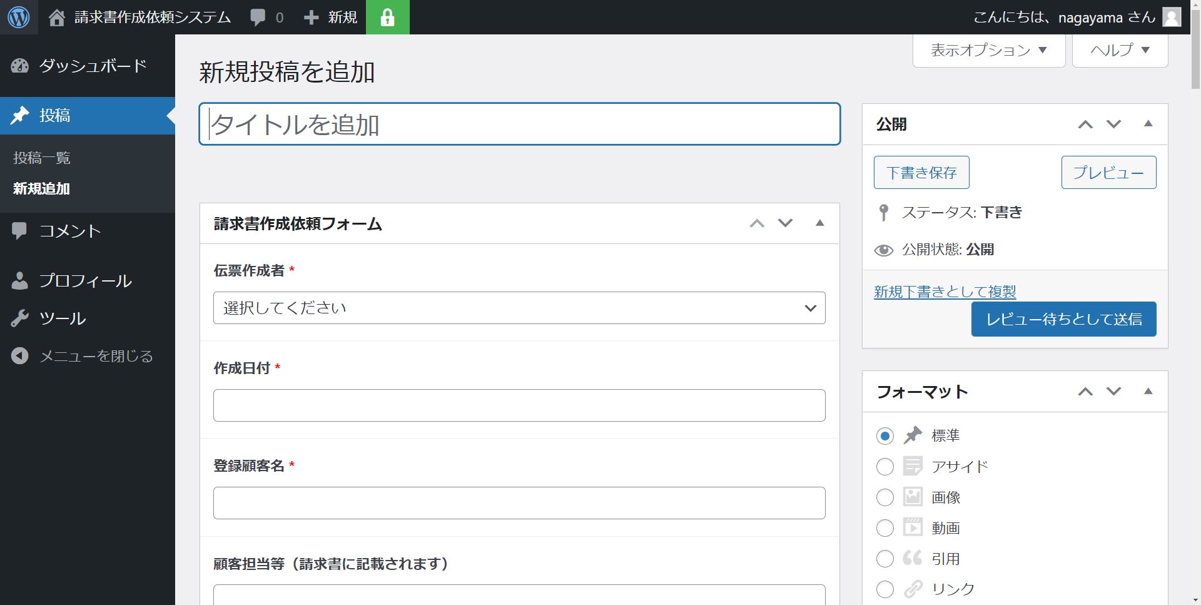Viewport: 1201px width, 605px height.
Task: Click the green padlock icon
Action: (x=387, y=18)
